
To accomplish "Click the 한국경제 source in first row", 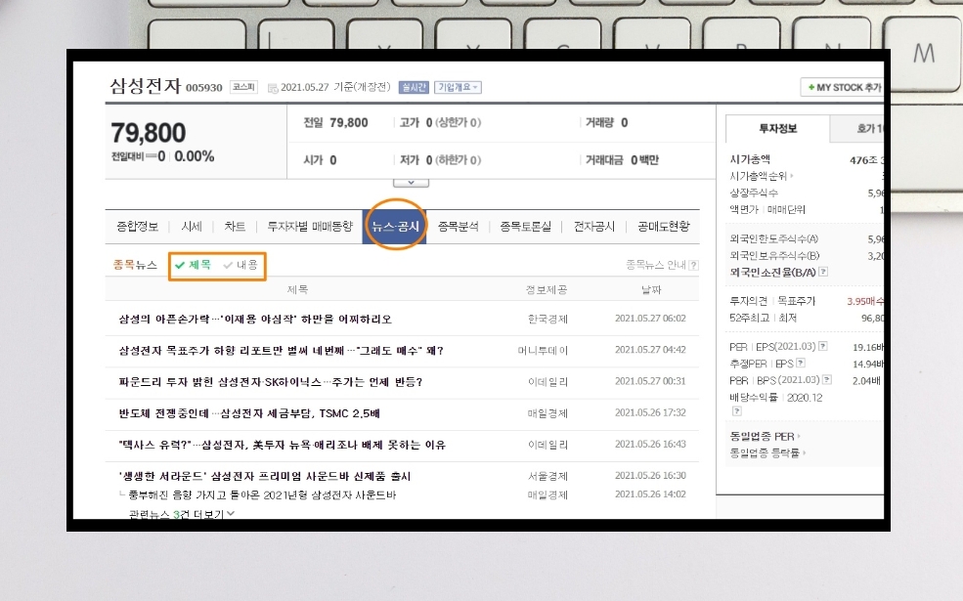I will point(547,320).
